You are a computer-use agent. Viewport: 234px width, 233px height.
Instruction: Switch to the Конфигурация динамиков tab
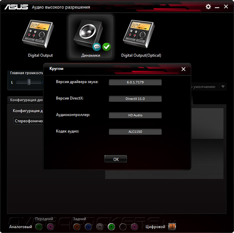[26, 100]
